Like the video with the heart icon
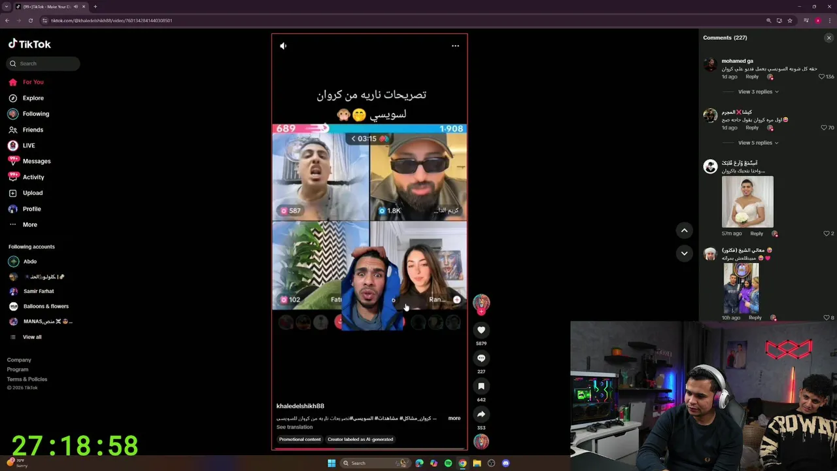This screenshot has height=471, width=837. coord(481,330)
